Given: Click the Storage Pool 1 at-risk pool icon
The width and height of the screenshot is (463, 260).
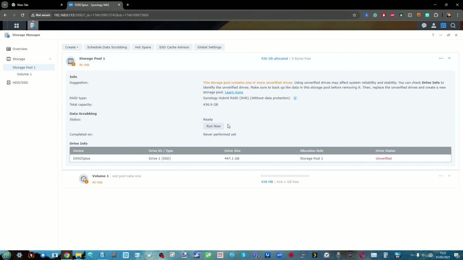Looking at the screenshot, I should point(71,61).
